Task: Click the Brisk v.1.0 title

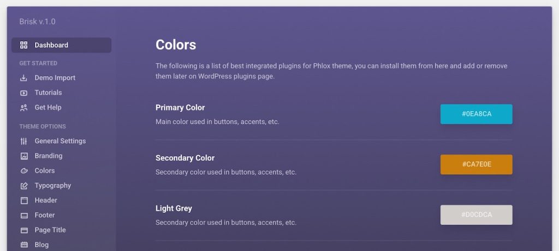Action: point(38,22)
